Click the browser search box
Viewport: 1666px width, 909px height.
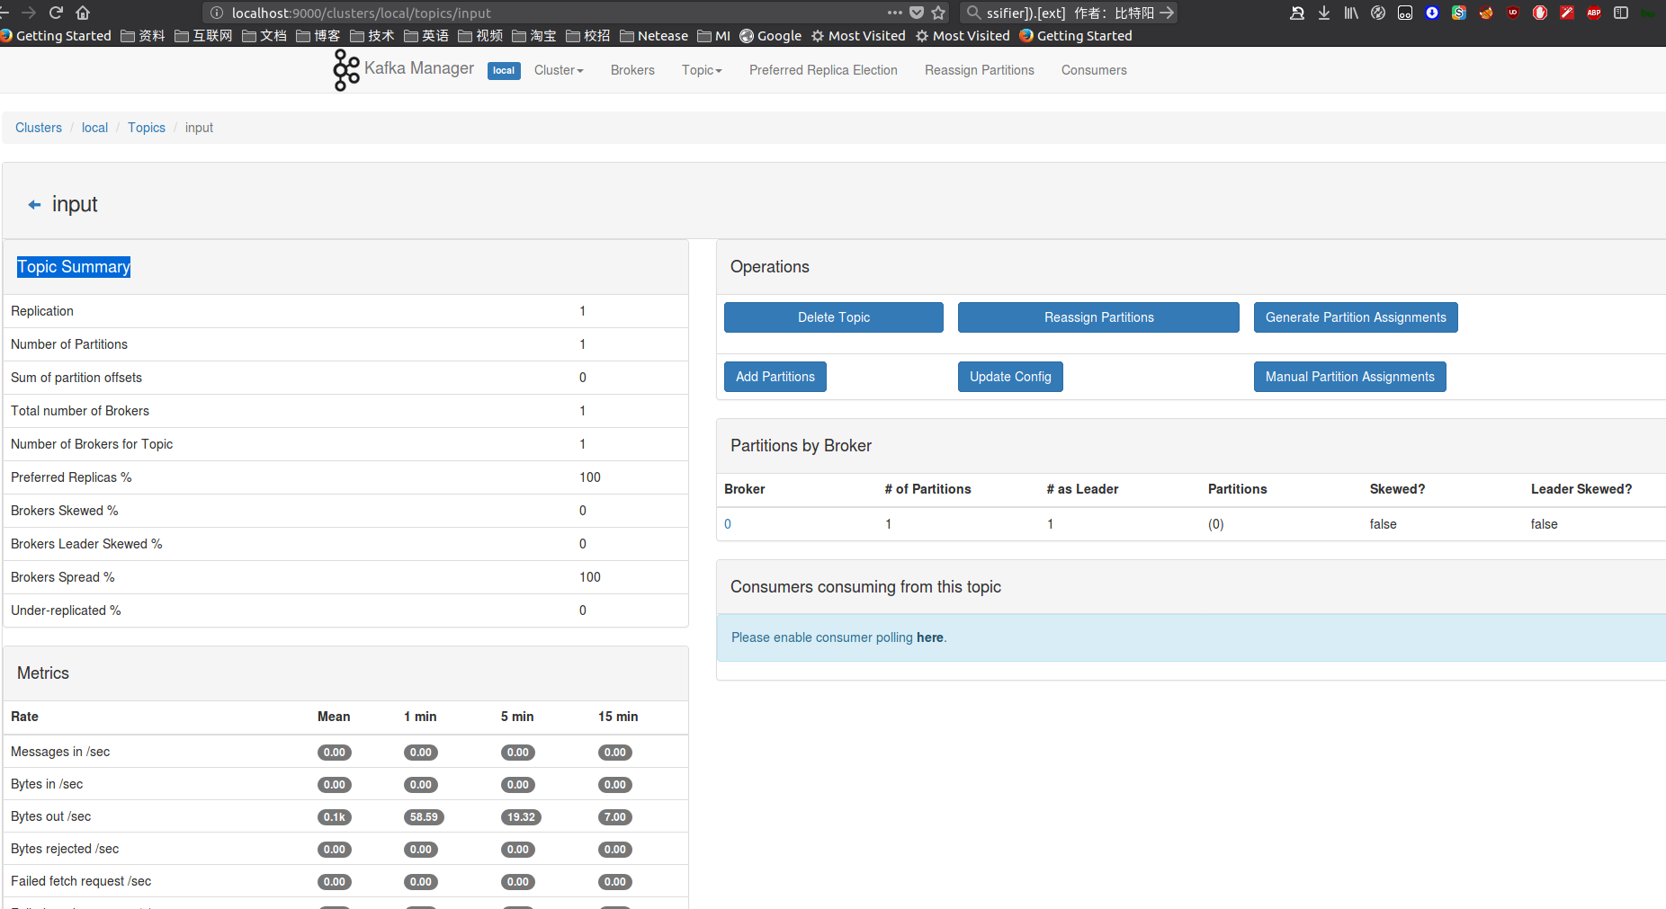point(1069,13)
